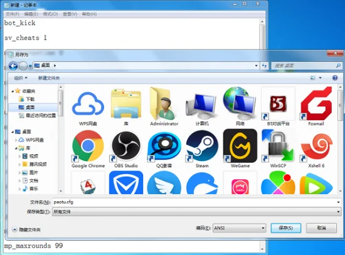Expand the WPS网盘 tree node
Image resolution: width=345 pixels, height=255 pixels.
tap(16, 140)
